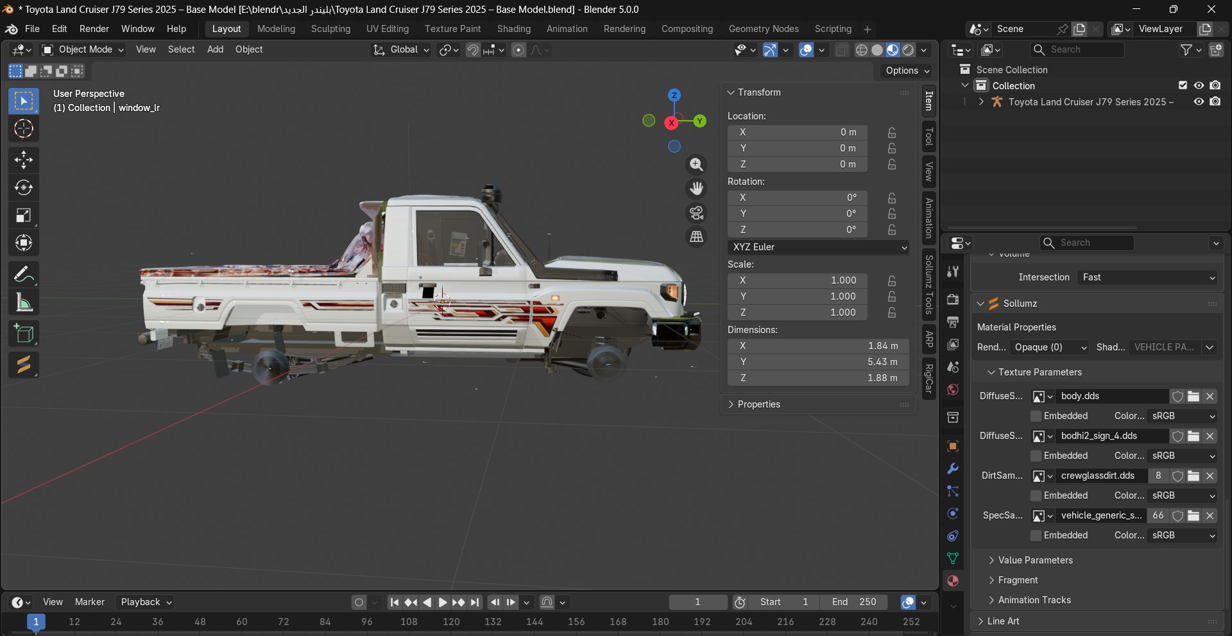Open the Sollumz Tools sidebar tab
This screenshot has height=636, width=1232.
pyautogui.click(x=928, y=284)
